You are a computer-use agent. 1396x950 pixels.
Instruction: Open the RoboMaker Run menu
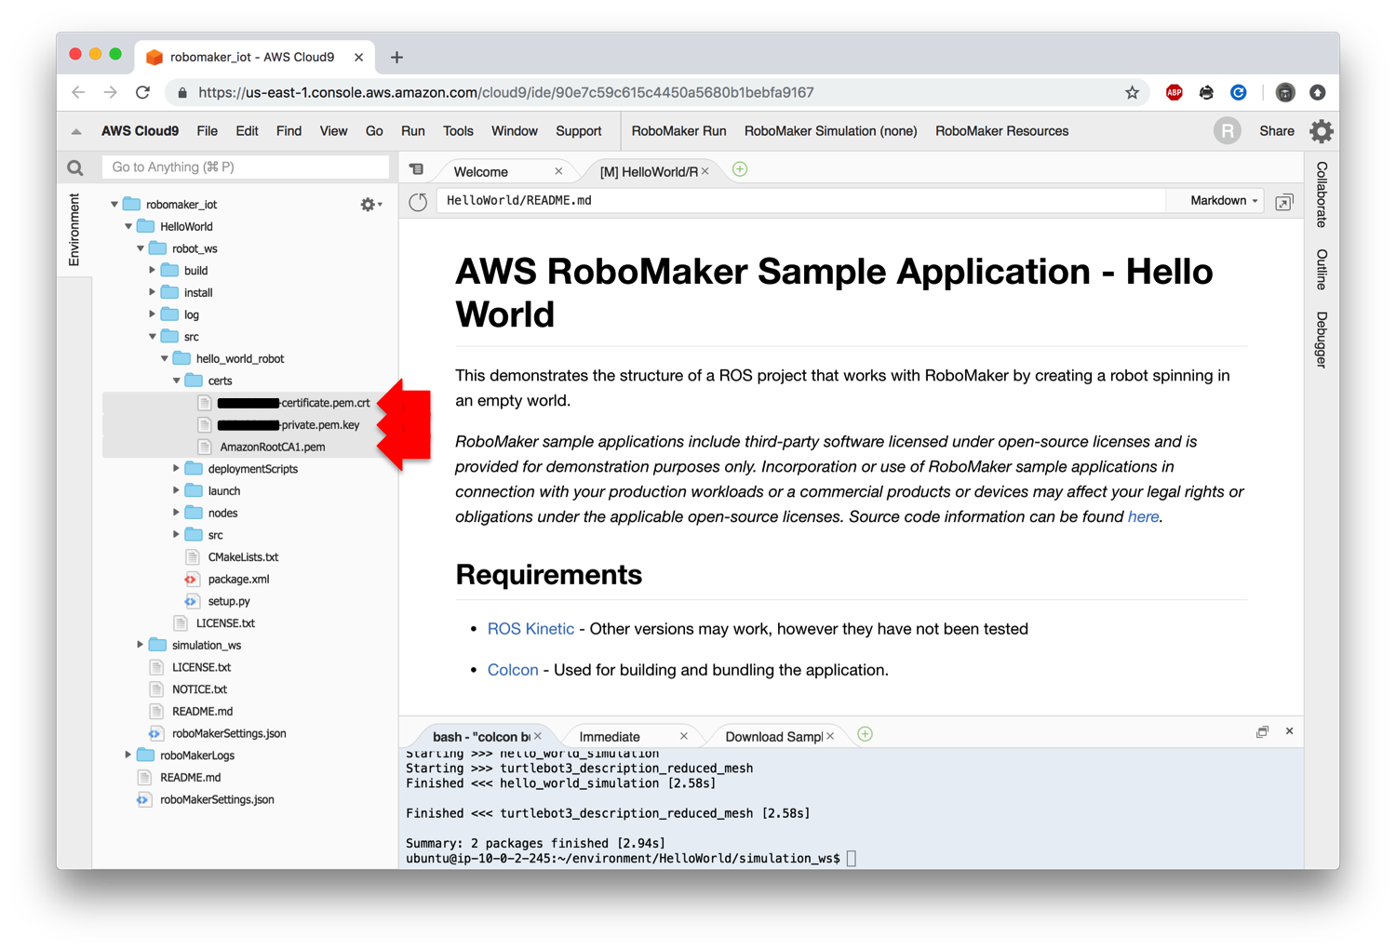point(678,131)
